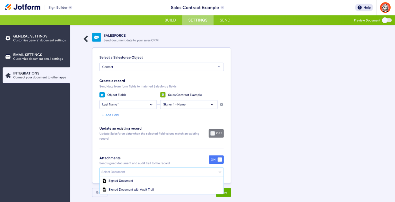Screen dimensions: 395x202
Task: Click the green Jotform form icon
Action: 163,95
